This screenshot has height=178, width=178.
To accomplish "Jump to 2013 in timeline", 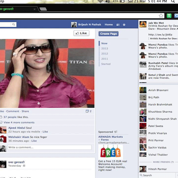I will 105,48.
